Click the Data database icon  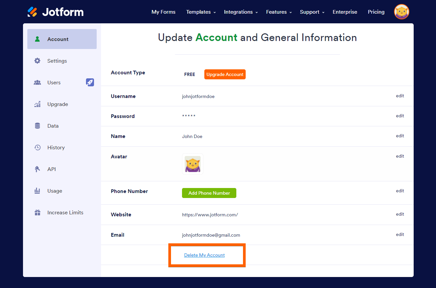tap(37, 126)
